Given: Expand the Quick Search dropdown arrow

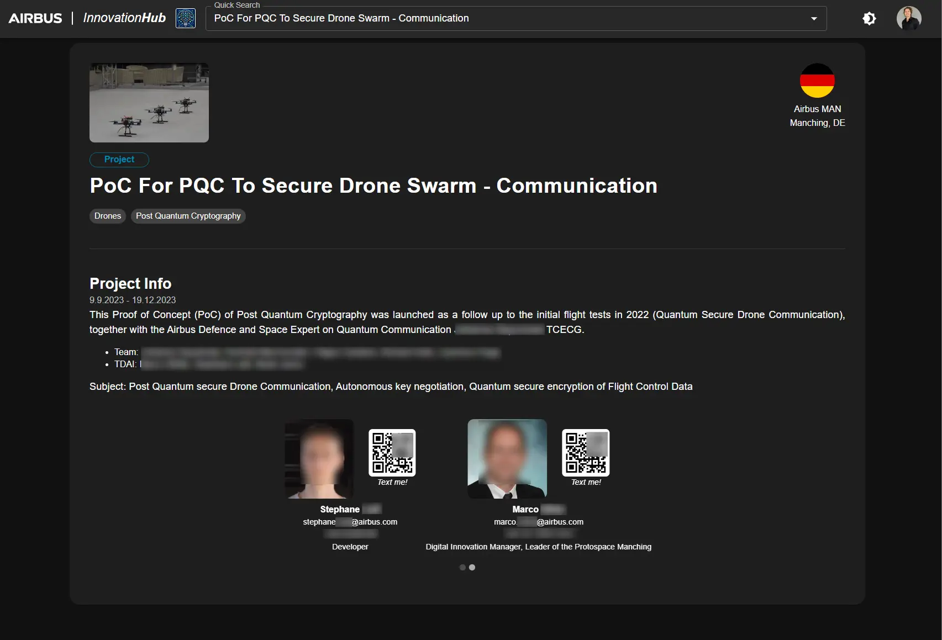Looking at the screenshot, I should 814,18.
